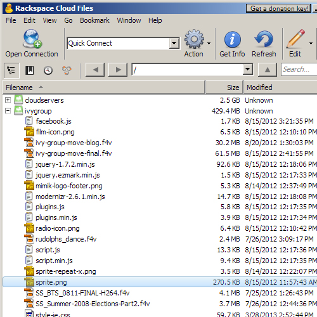Open the Go menu
The image size is (317, 317).
[68, 20]
